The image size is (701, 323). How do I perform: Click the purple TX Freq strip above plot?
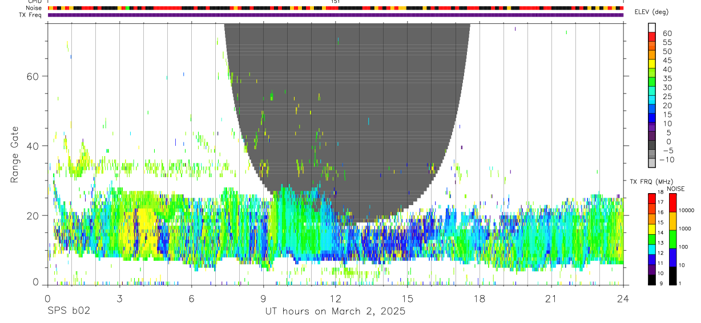click(336, 15)
